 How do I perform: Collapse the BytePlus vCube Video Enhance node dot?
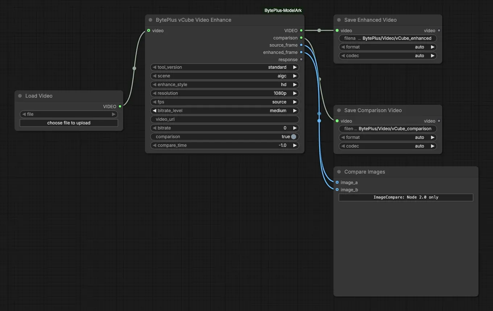coord(150,20)
